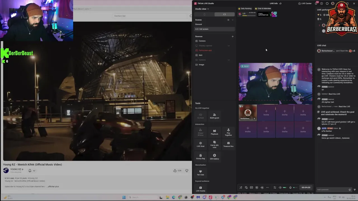Open LIVE info at the top
358x201 pixels.
pyautogui.click(x=274, y=3)
